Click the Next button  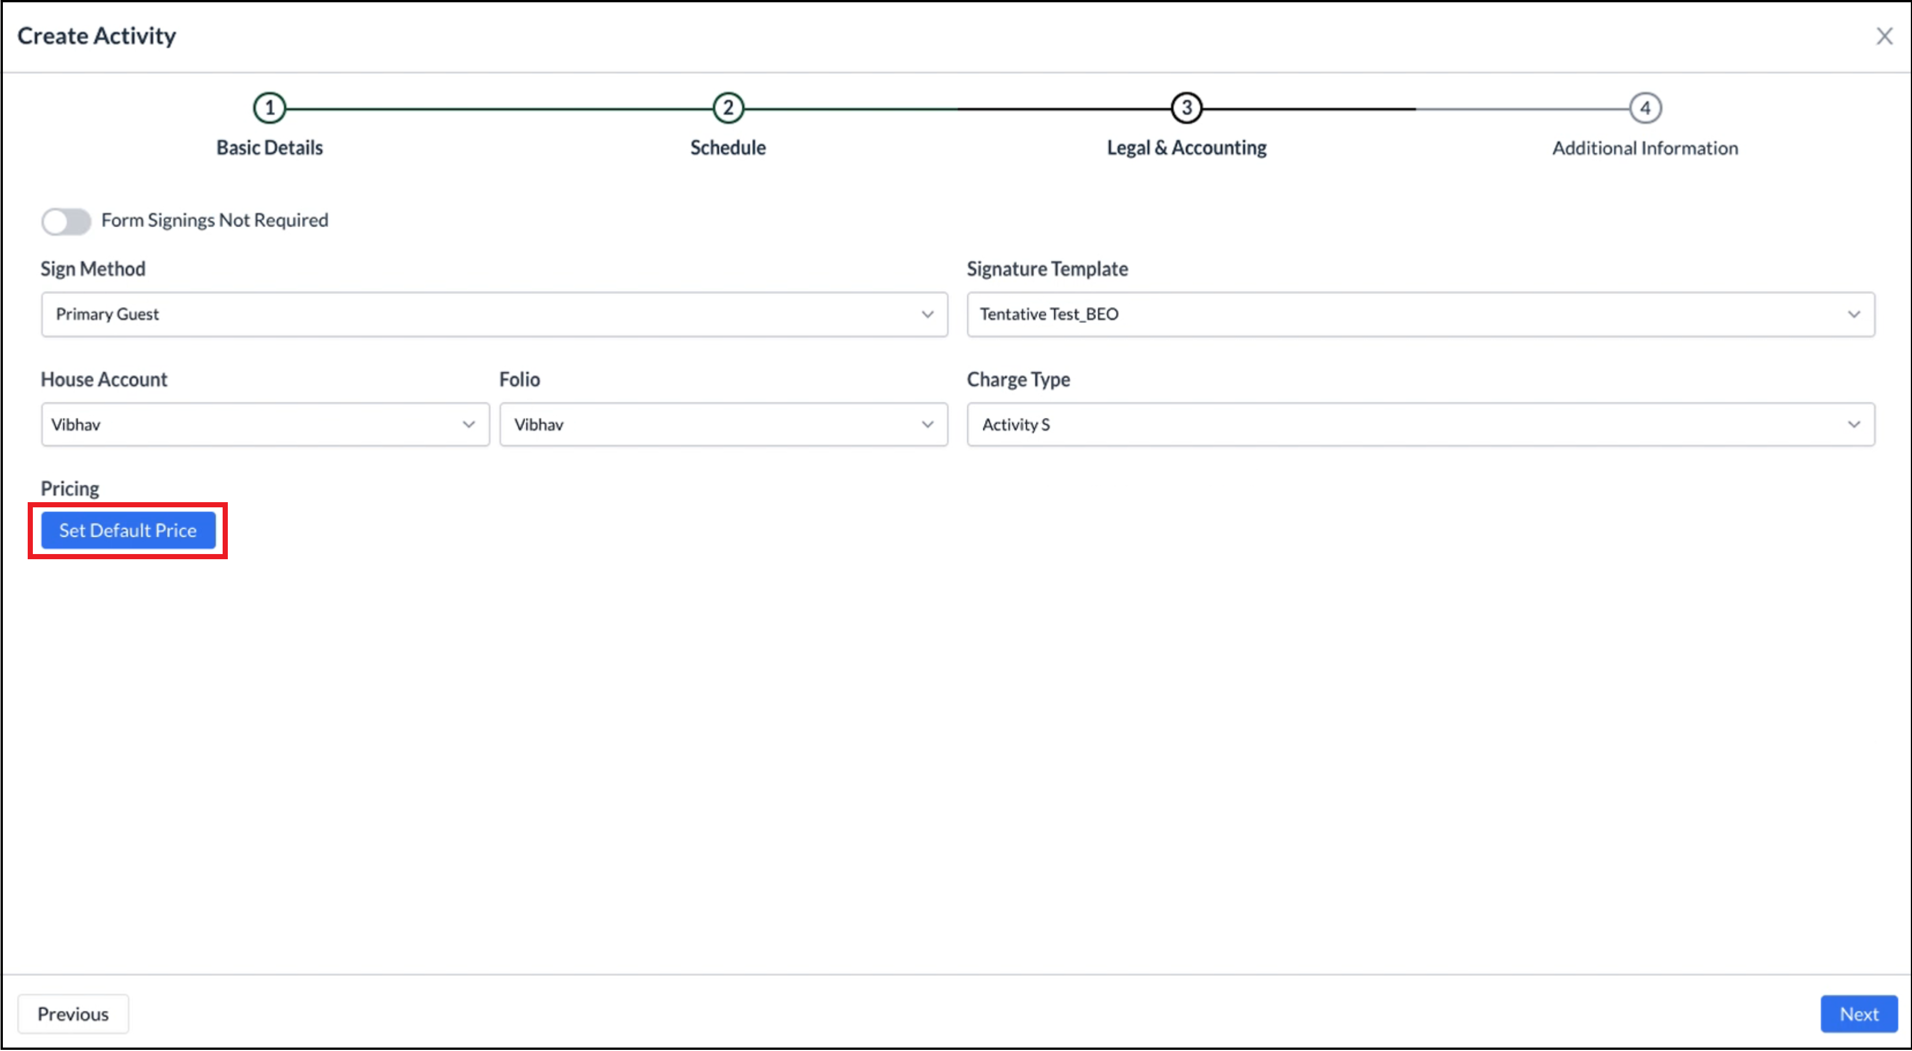(x=1858, y=1013)
